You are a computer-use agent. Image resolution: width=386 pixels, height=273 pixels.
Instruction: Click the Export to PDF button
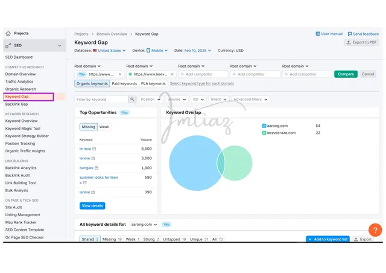point(362,42)
